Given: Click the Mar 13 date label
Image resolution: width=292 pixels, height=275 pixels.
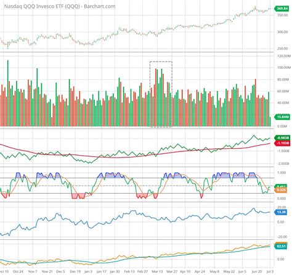Looking at the screenshot, I should [x=157, y=271].
